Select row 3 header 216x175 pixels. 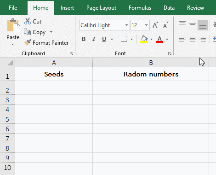7,99
